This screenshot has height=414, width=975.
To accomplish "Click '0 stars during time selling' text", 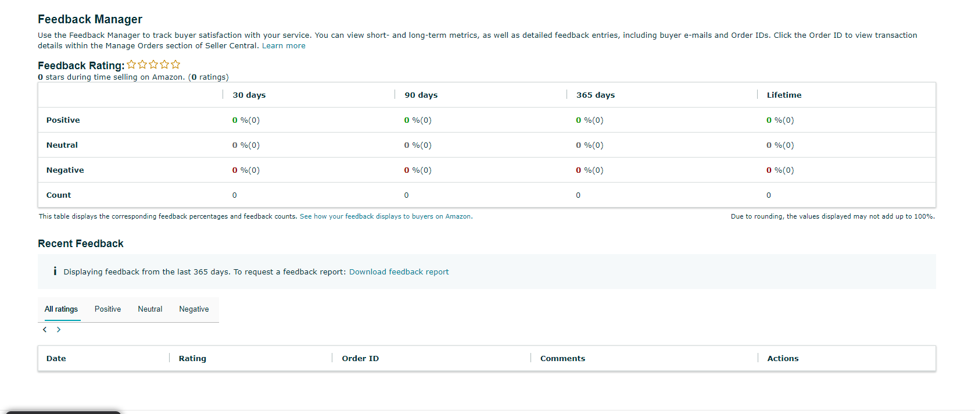I will click(x=133, y=77).
